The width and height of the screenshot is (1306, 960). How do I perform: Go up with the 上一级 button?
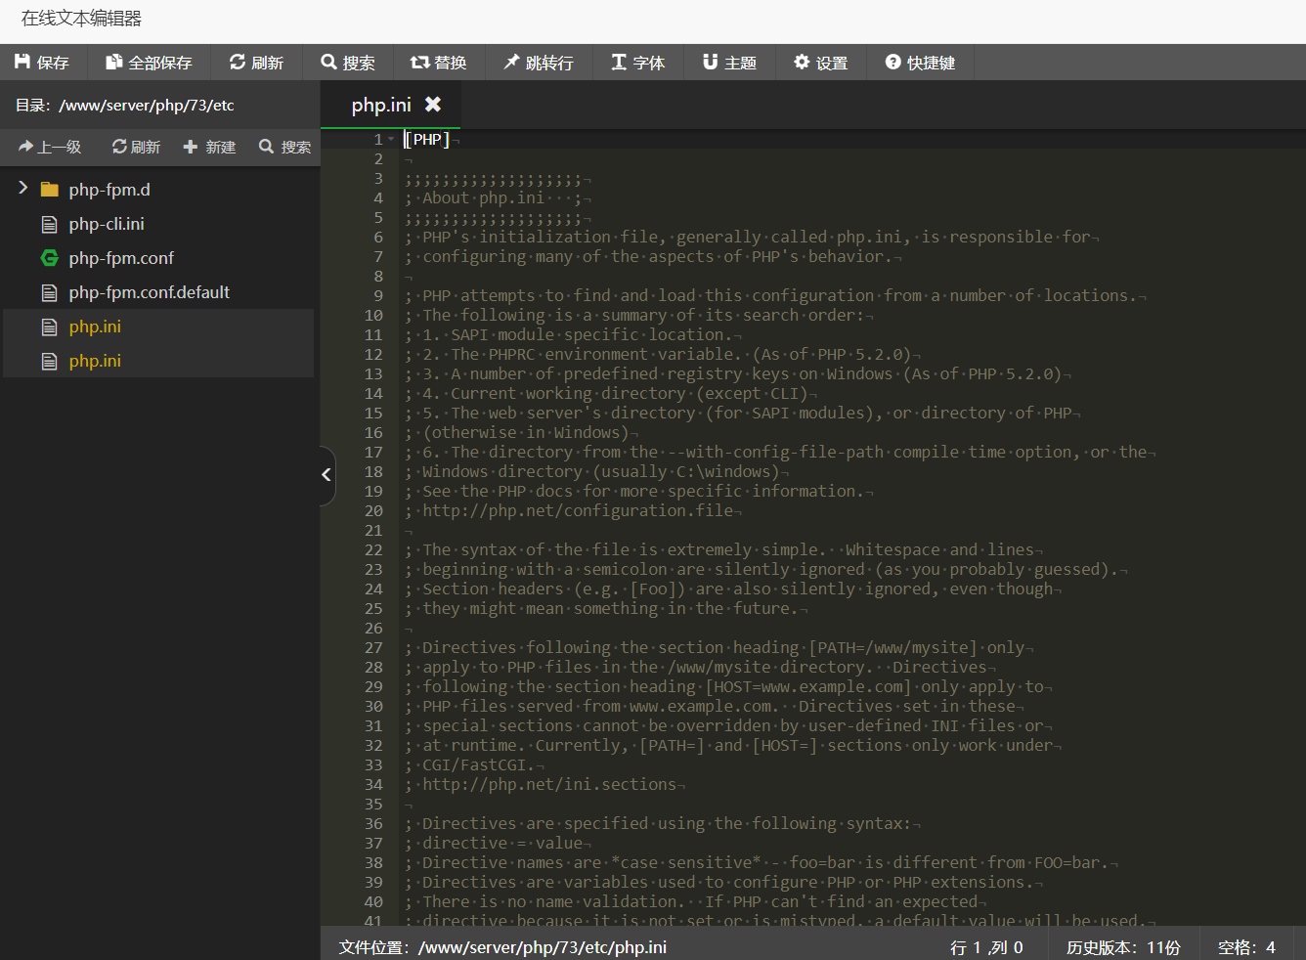coord(50,147)
